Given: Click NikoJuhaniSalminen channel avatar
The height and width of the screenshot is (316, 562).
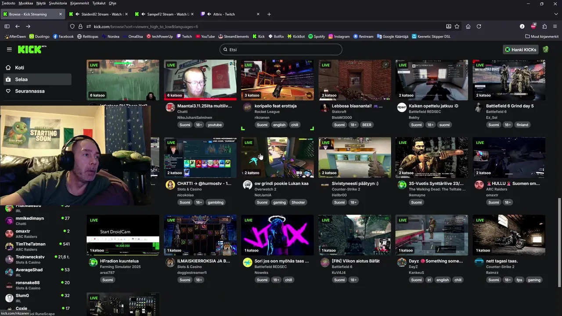Looking at the screenshot, I should 170,108.
